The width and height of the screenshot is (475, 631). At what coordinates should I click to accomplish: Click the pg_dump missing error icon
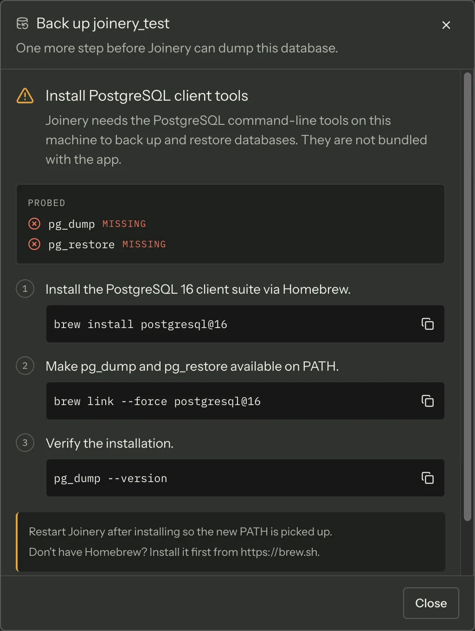pyautogui.click(x=34, y=224)
